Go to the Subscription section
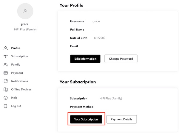The image size is (179, 133). pyautogui.click(x=19, y=56)
